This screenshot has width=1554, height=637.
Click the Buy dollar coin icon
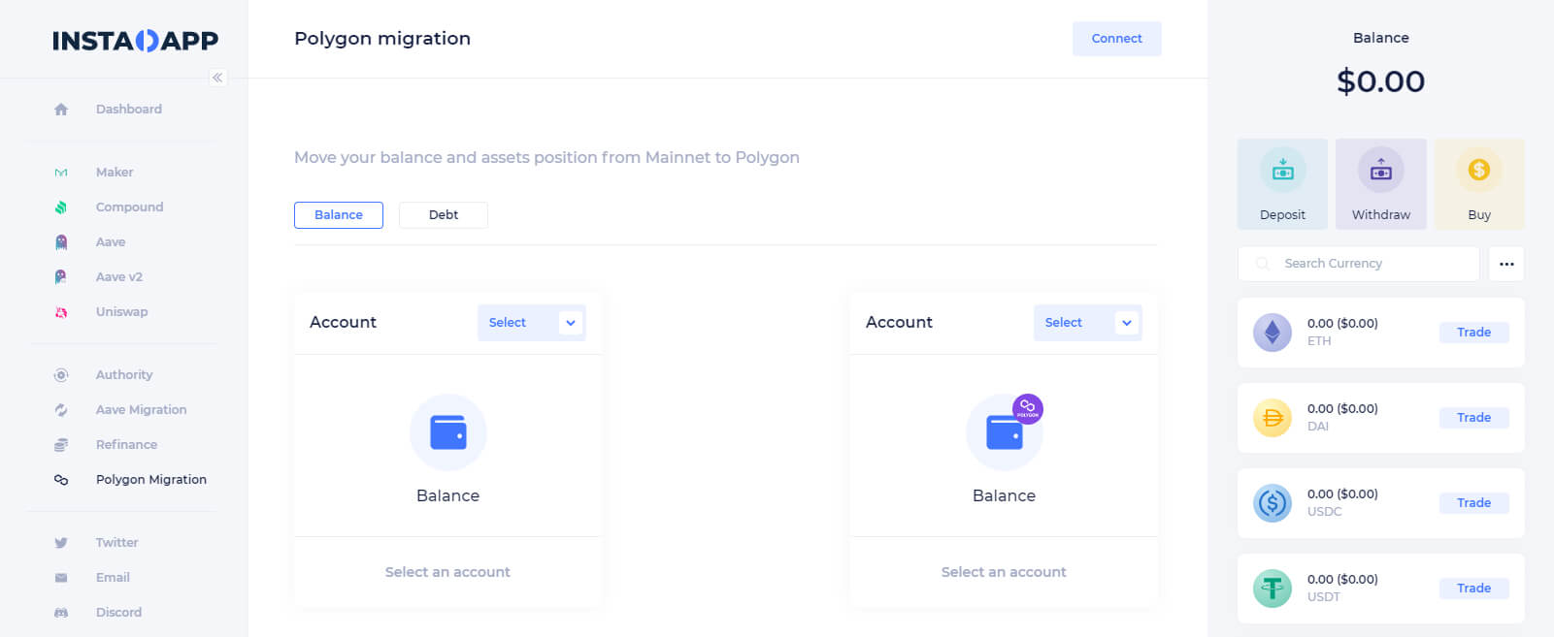click(x=1478, y=171)
